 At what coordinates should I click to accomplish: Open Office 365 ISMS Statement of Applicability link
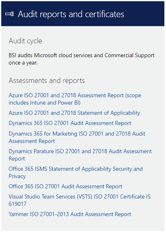(x=75, y=172)
